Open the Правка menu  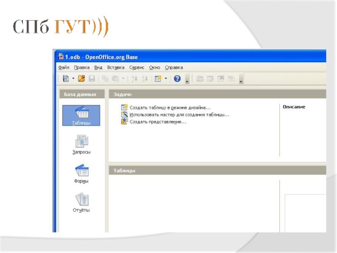point(82,67)
